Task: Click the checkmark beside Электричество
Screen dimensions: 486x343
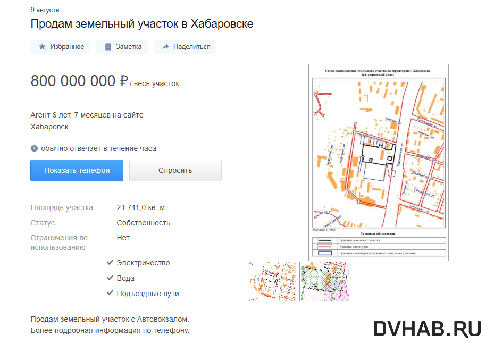Action: point(111,262)
